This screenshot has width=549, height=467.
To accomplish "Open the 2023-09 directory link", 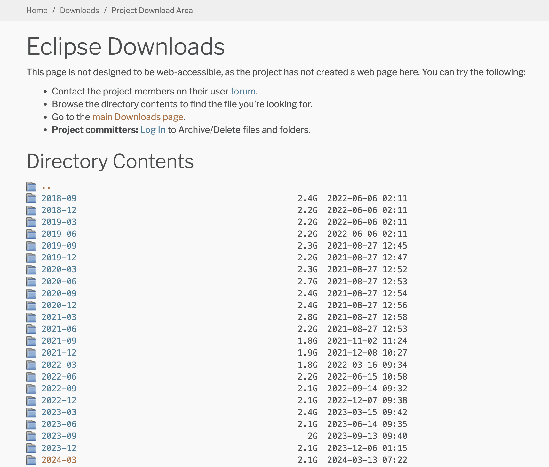I will click(x=59, y=436).
